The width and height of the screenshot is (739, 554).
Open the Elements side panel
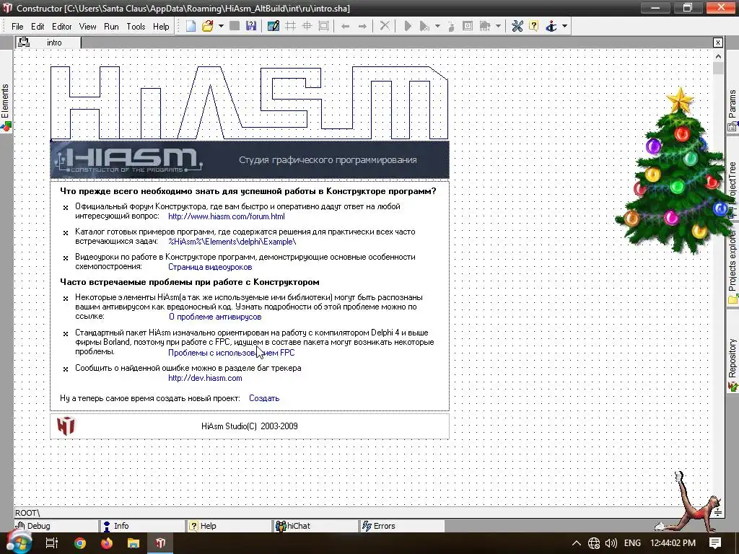pyautogui.click(x=6, y=107)
